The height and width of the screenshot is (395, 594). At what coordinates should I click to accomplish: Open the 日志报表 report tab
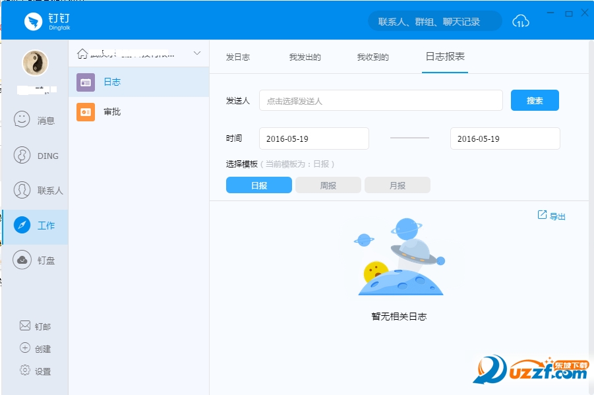[x=445, y=57]
